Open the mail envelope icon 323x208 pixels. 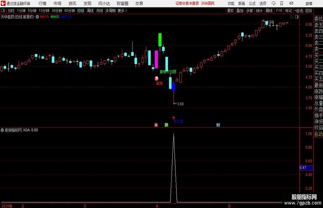pyautogui.click(x=291, y=3)
